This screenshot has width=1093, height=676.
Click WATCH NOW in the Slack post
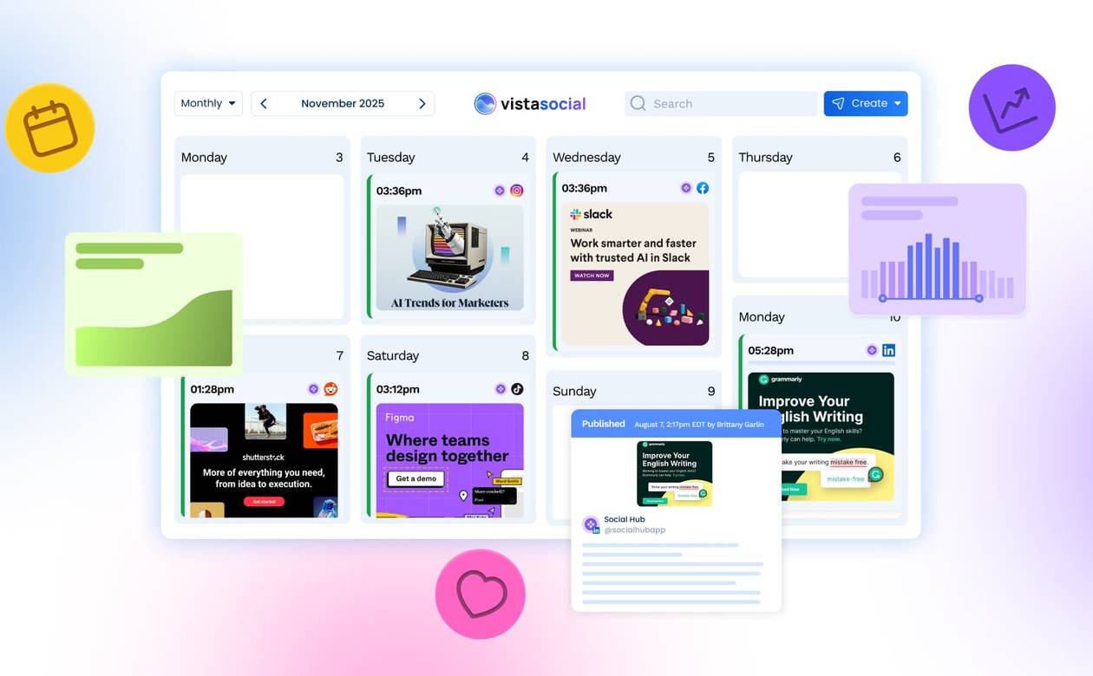(x=592, y=276)
